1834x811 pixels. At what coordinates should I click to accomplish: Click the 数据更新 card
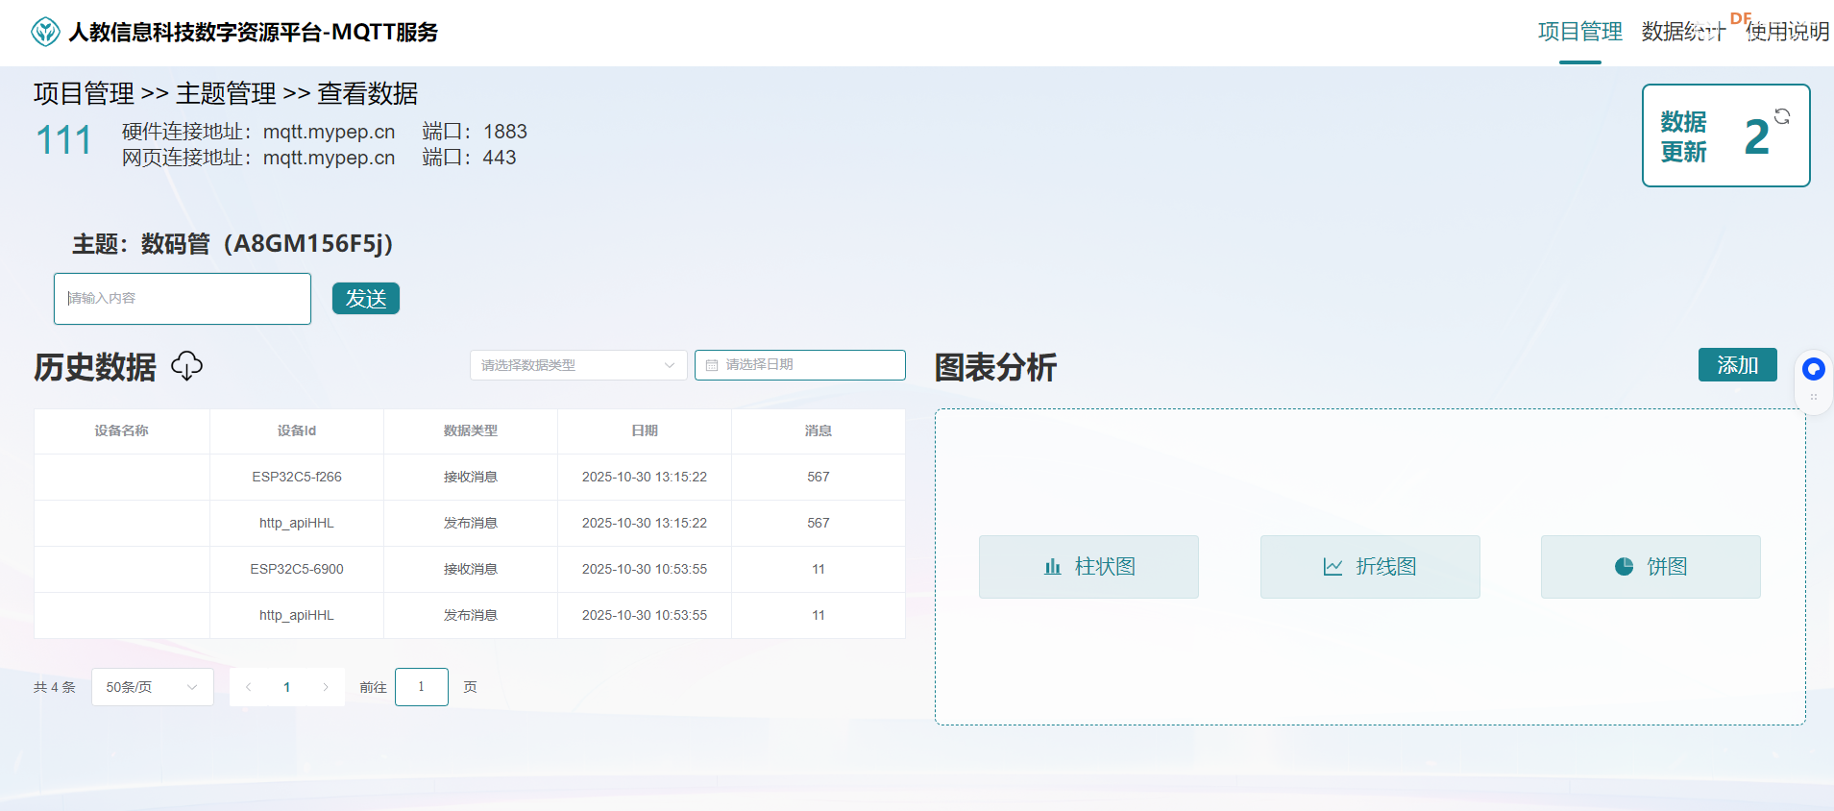tap(1726, 135)
